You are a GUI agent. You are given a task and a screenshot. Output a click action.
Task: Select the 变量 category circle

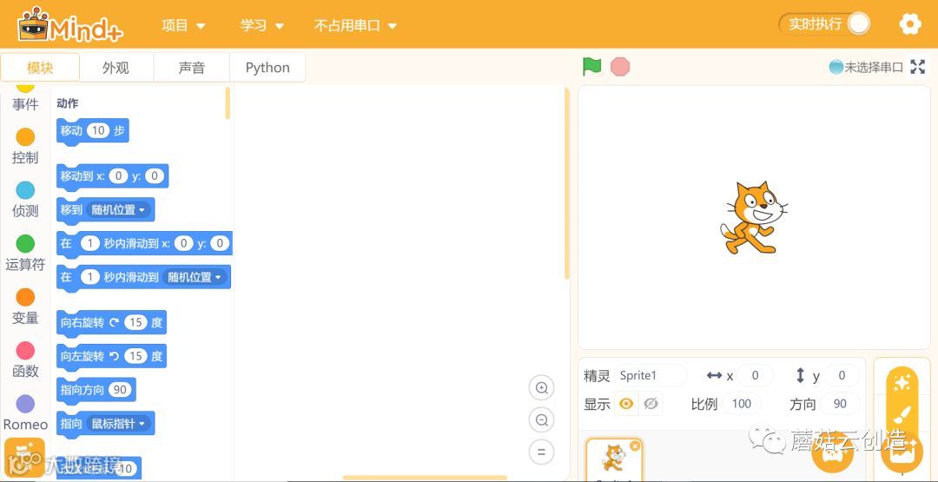(25, 297)
